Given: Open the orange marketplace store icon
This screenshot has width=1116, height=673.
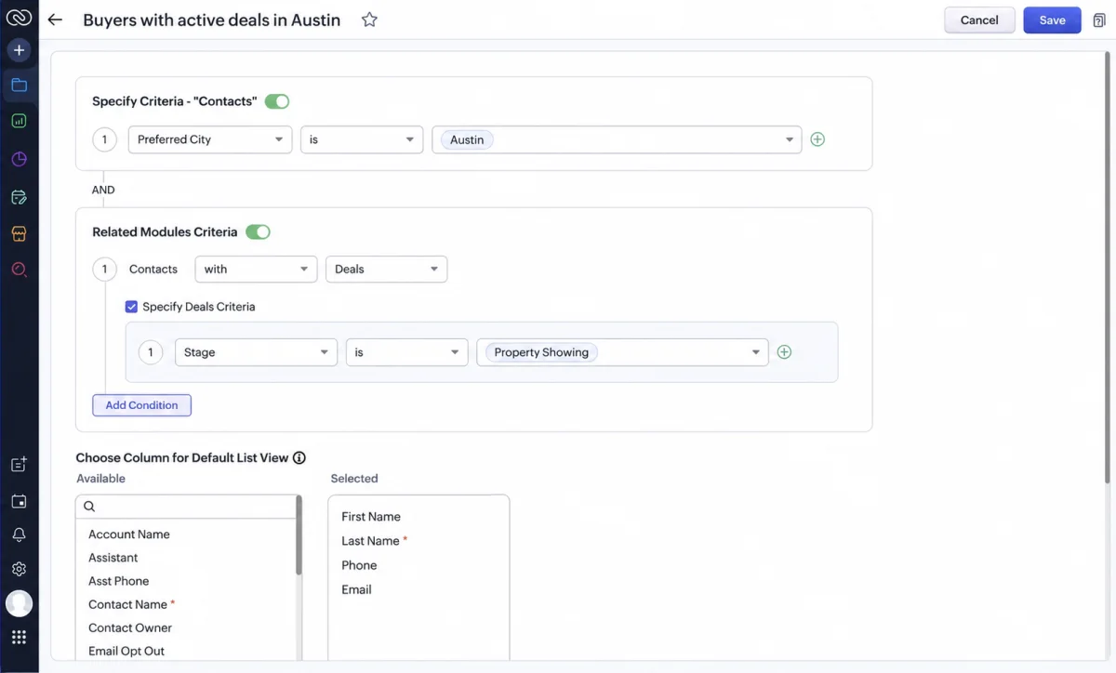Looking at the screenshot, I should click(19, 233).
